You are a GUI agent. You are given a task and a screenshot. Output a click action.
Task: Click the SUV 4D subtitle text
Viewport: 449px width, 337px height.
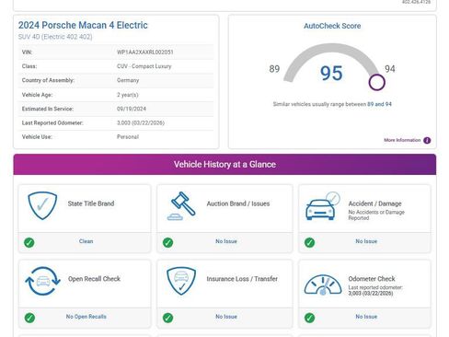click(x=55, y=37)
